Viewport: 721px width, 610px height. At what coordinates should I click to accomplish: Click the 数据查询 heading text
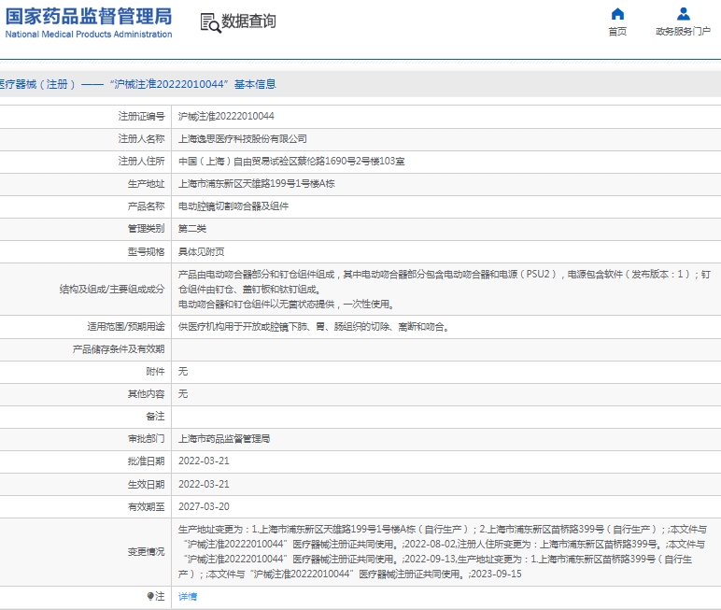pyautogui.click(x=248, y=21)
